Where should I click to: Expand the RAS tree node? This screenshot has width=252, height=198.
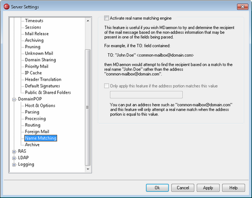pos(14,152)
